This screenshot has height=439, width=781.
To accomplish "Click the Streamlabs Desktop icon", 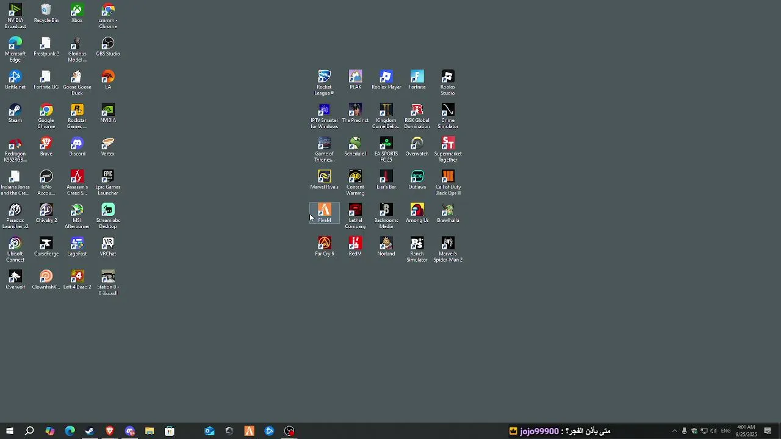I will (108, 216).
